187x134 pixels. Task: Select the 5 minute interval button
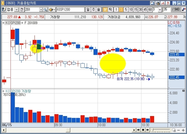point(126,9)
